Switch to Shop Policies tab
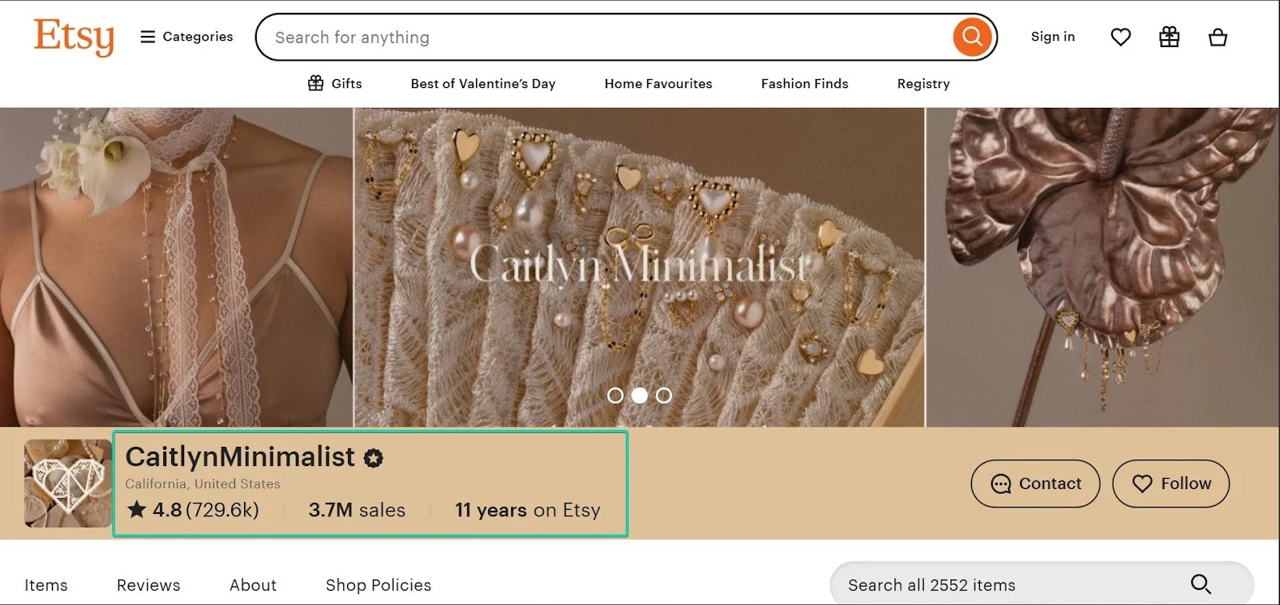Screen dimensions: 1280x605 point(378,585)
